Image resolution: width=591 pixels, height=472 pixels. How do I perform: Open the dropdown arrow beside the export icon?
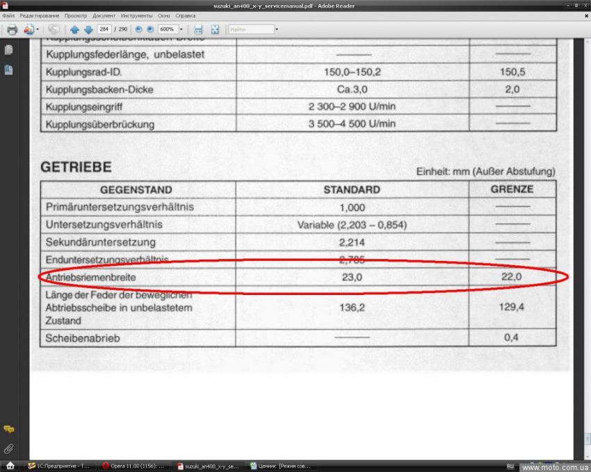38,30
